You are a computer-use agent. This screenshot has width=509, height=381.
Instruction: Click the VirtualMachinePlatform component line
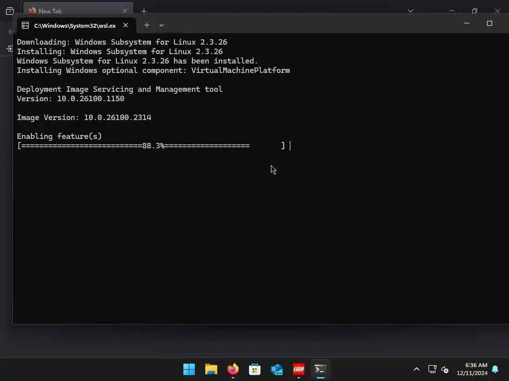(153, 70)
